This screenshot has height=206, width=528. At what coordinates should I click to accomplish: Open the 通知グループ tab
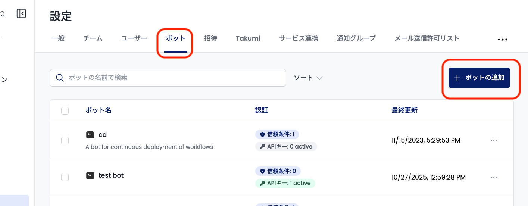[x=356, y=38]
